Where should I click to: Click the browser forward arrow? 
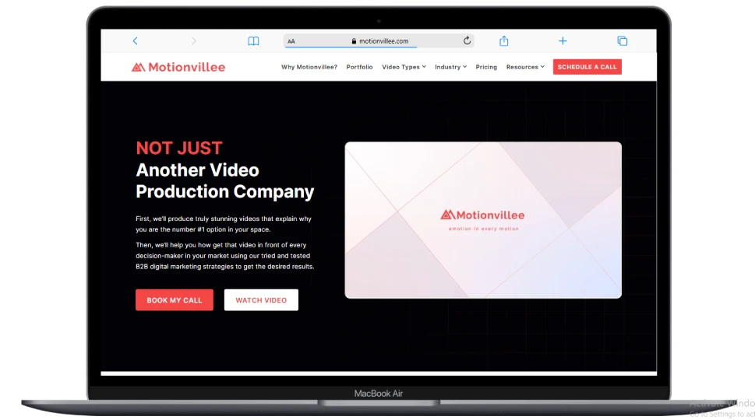pos(193,41)
